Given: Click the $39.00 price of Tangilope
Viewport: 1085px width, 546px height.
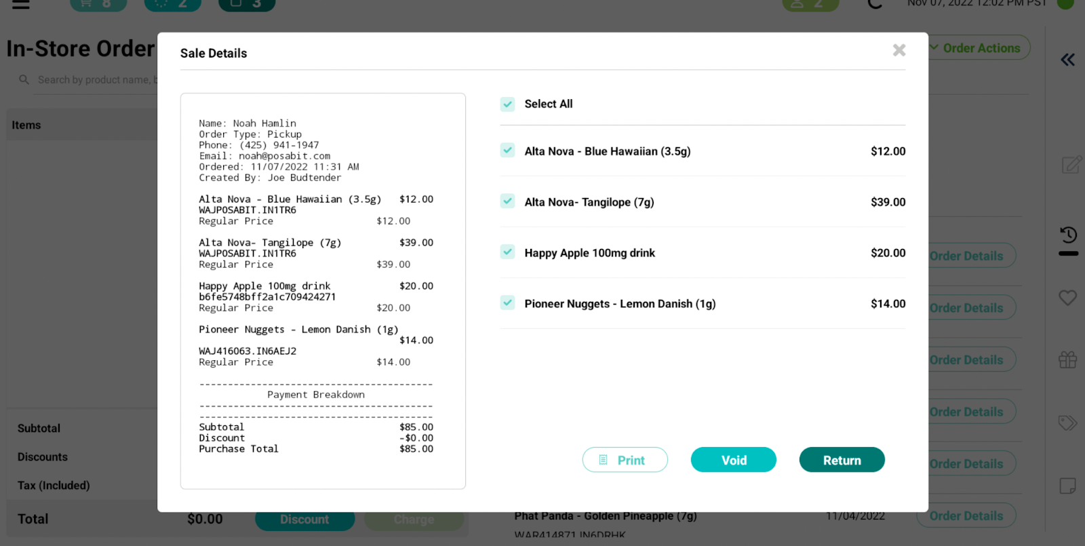Looking at the screenshot, I should click(x=888, y=202).
